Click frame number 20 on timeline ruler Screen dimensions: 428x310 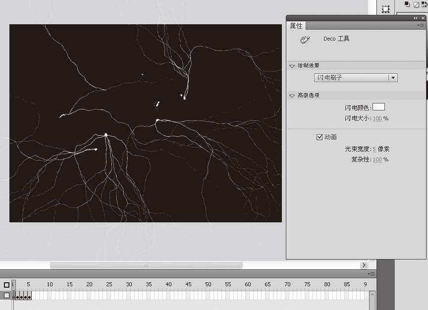89,284
